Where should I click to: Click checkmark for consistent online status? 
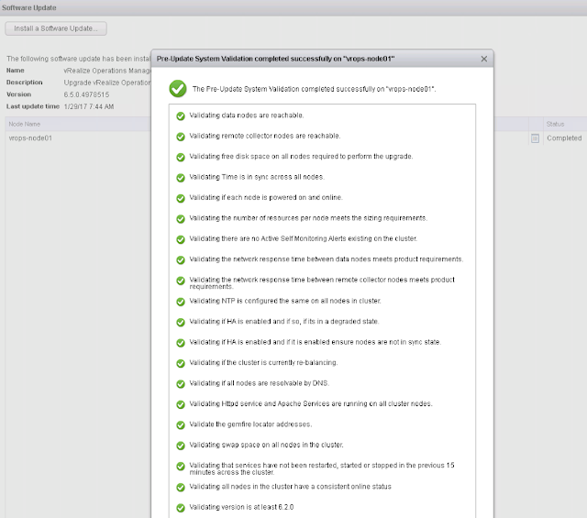[x=181, y=488]
